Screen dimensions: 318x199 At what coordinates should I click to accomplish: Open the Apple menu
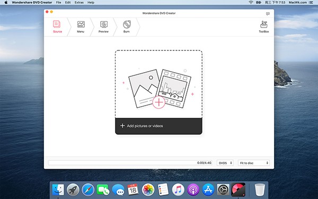6,3
